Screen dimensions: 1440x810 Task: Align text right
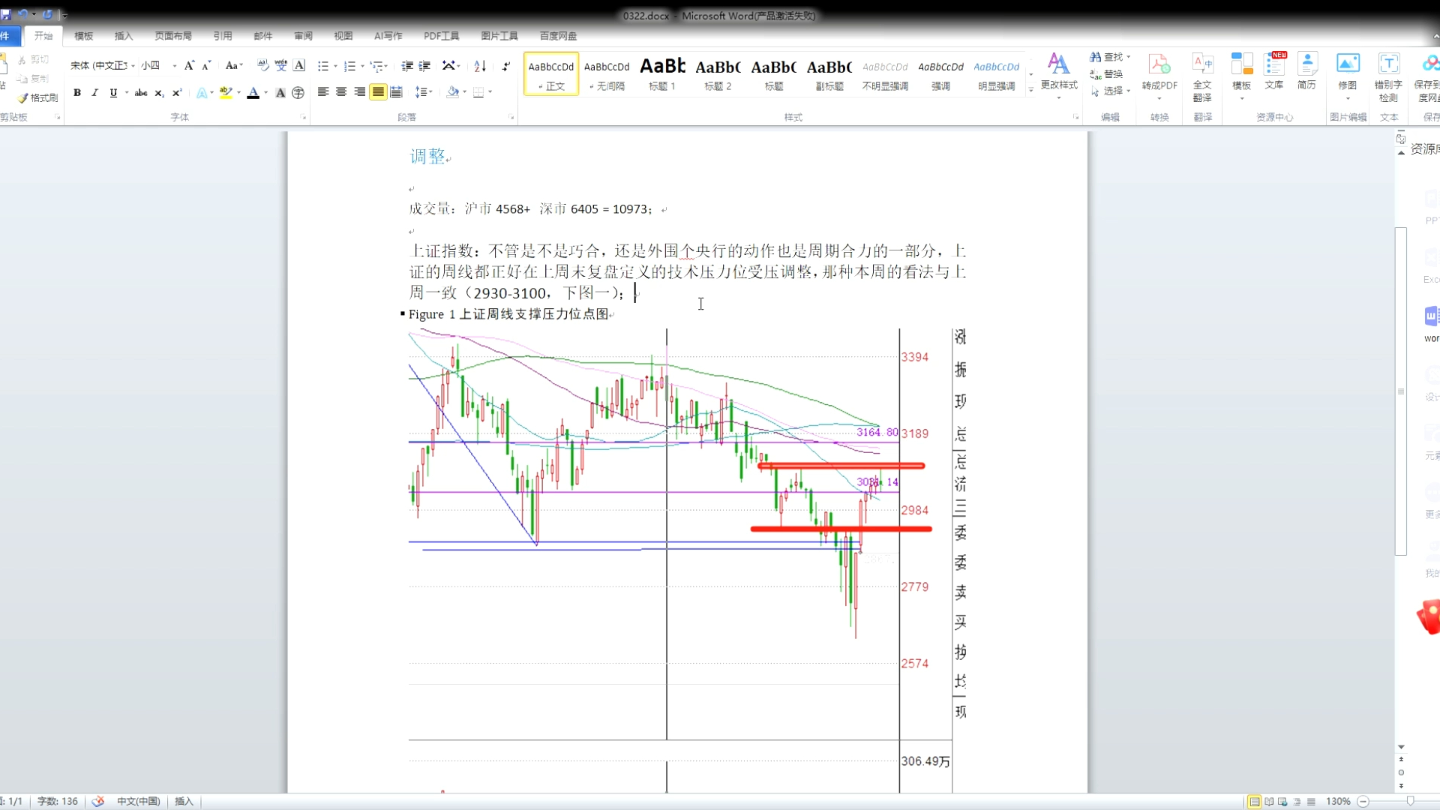[360, 92]
